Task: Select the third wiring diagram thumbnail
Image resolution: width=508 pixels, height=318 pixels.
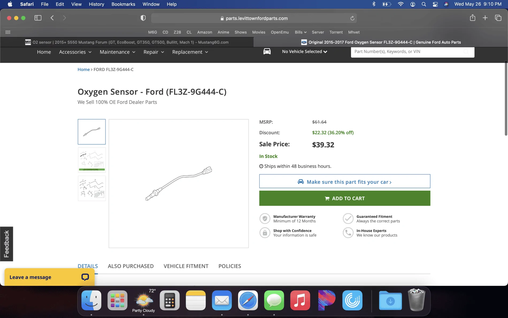Action: (92, 188)
